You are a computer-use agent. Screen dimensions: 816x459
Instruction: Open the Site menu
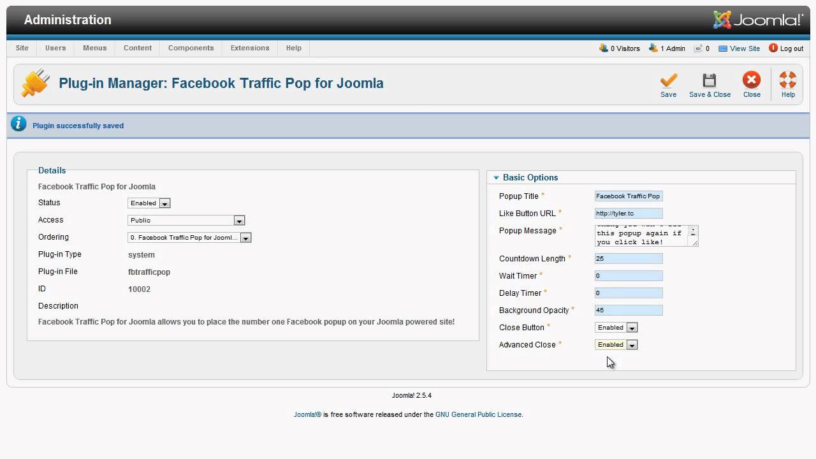pos(22,48)
